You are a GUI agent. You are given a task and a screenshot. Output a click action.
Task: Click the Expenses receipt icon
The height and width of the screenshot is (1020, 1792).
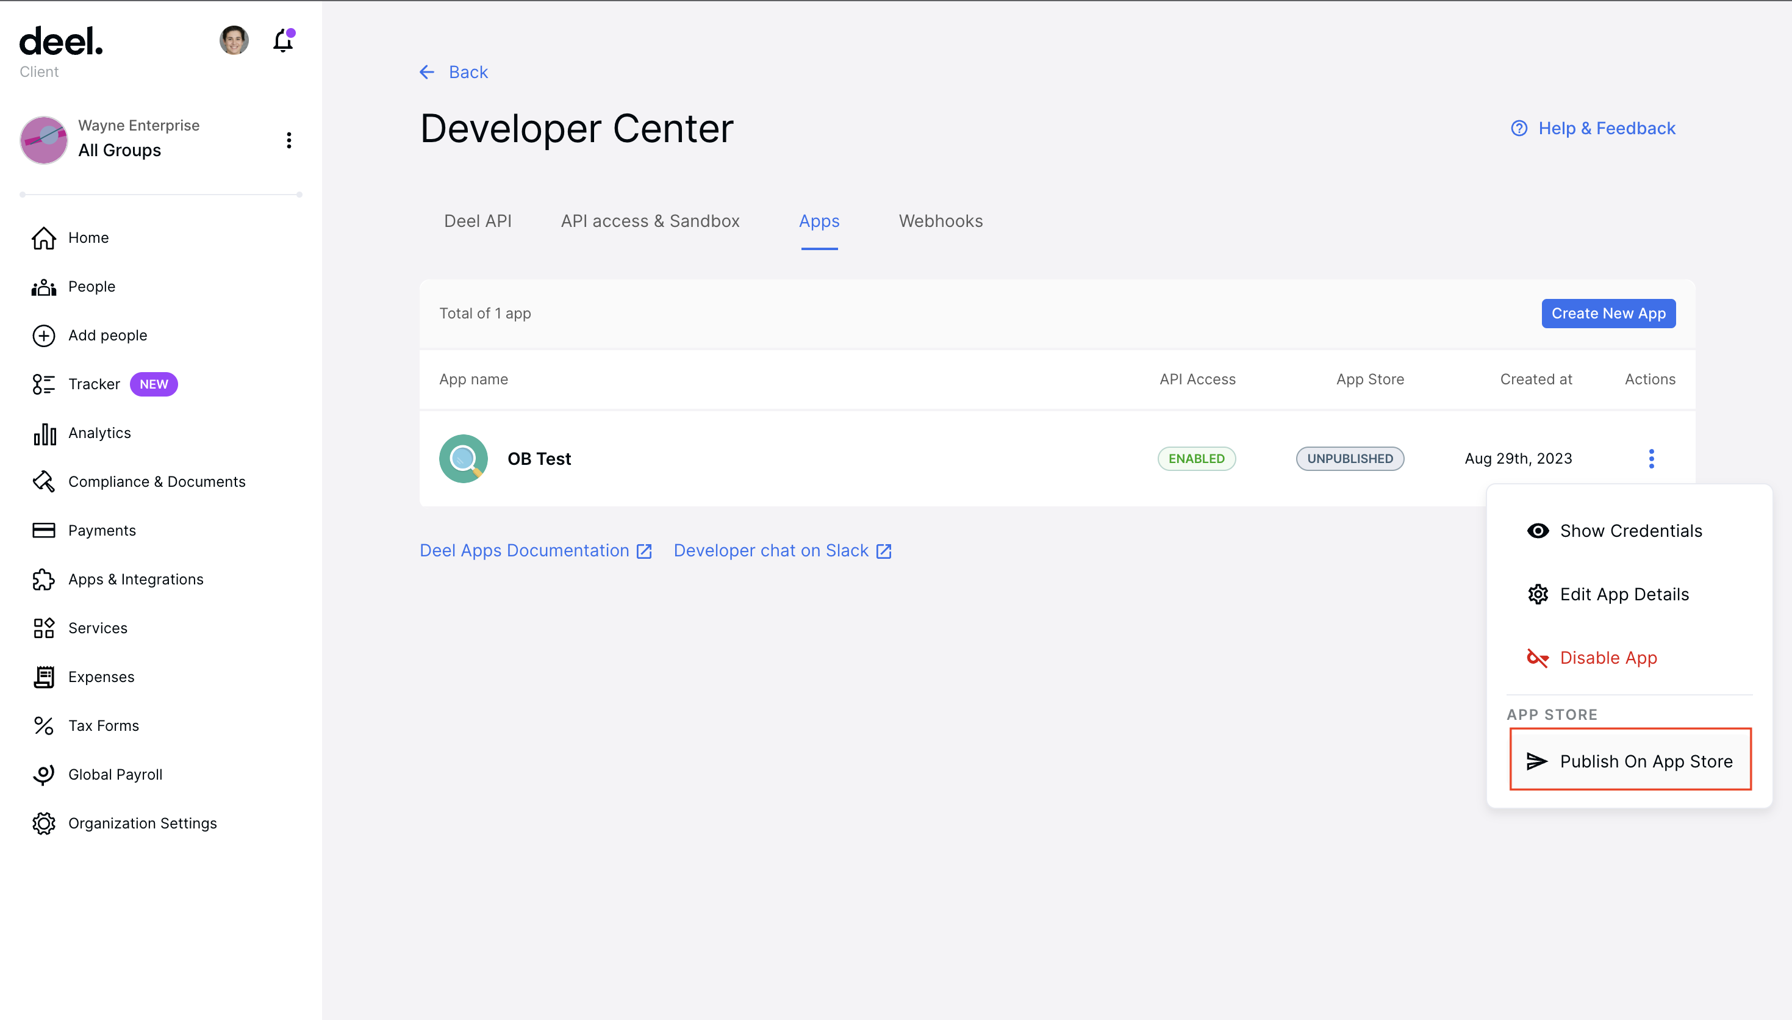coord(44,677)
